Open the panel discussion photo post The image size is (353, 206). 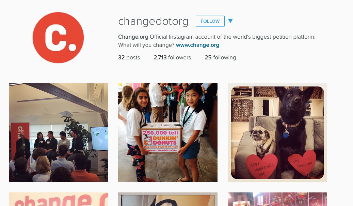[58, 133]
